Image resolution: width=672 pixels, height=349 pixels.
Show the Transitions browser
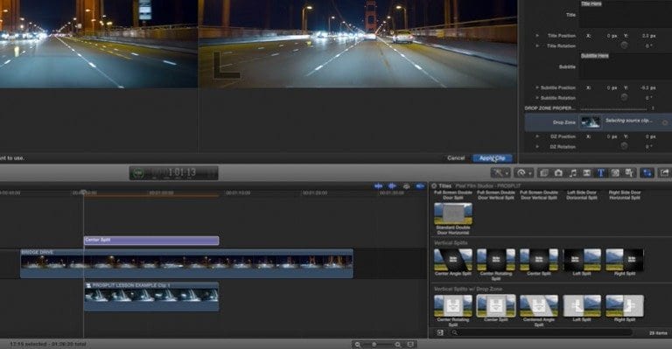(587, 172)
